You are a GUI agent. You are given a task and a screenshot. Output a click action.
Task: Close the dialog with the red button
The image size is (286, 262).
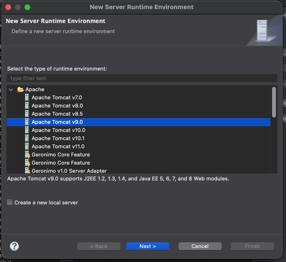(x=8, y=7)
